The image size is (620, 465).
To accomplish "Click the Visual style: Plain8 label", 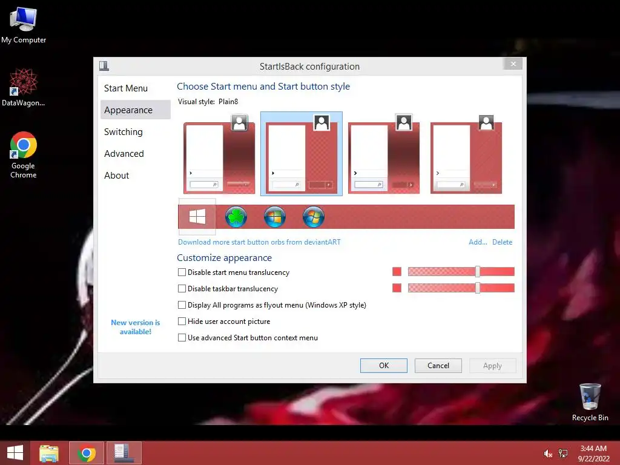I will [208, 102].
